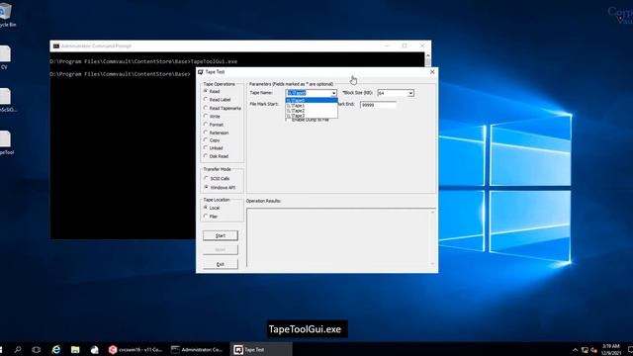Open the network tray icon

tap(585, 349)
